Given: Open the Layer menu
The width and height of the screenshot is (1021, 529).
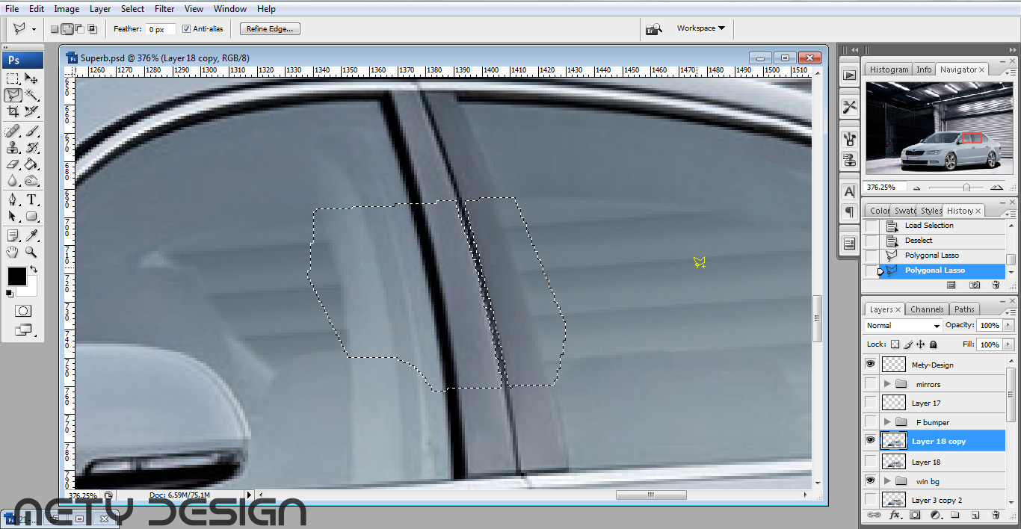Looking at the screenshot, I should pyautogui.click(x=100, y=9).
